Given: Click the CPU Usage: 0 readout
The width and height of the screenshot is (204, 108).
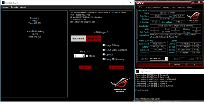Looking at the screenshot, I should click(x=101, y=33).
